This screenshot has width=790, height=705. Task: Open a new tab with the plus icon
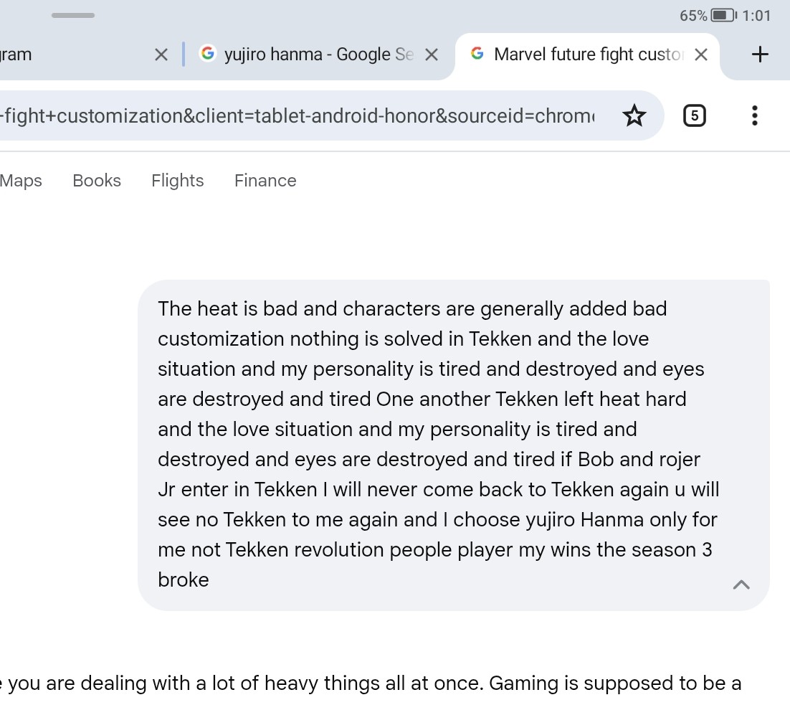759,55
